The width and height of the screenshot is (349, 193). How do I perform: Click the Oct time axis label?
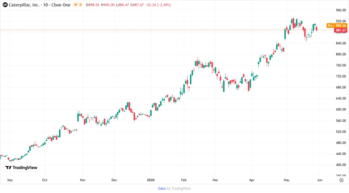(45, 180)
